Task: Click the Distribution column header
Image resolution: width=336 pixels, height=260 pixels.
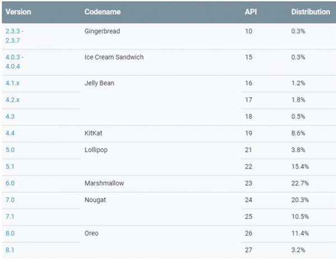Action: [x=310, y=12]
